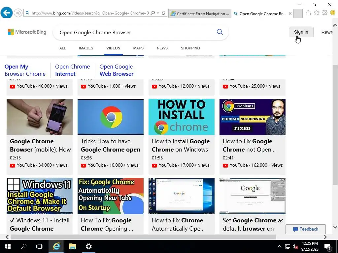The width and height of the screenshot is (338, 253).
Task: Open Task View from taskbar
Action: pos(40,246)
